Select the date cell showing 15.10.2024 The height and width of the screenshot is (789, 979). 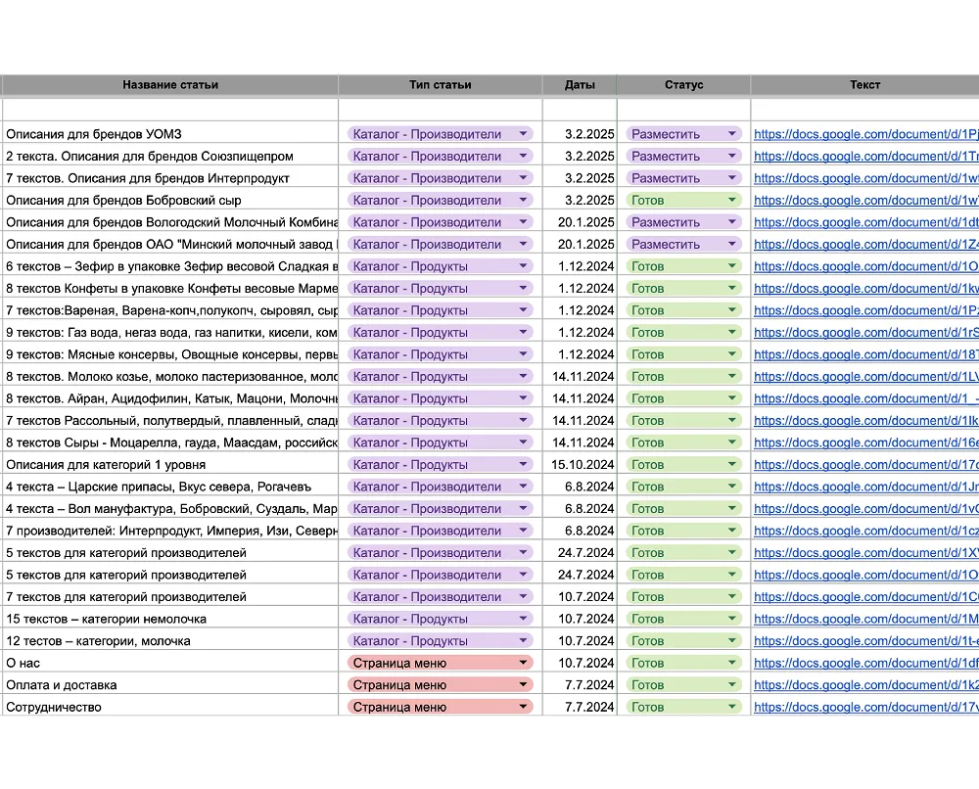pyautogui.click(x=581, y=464)
